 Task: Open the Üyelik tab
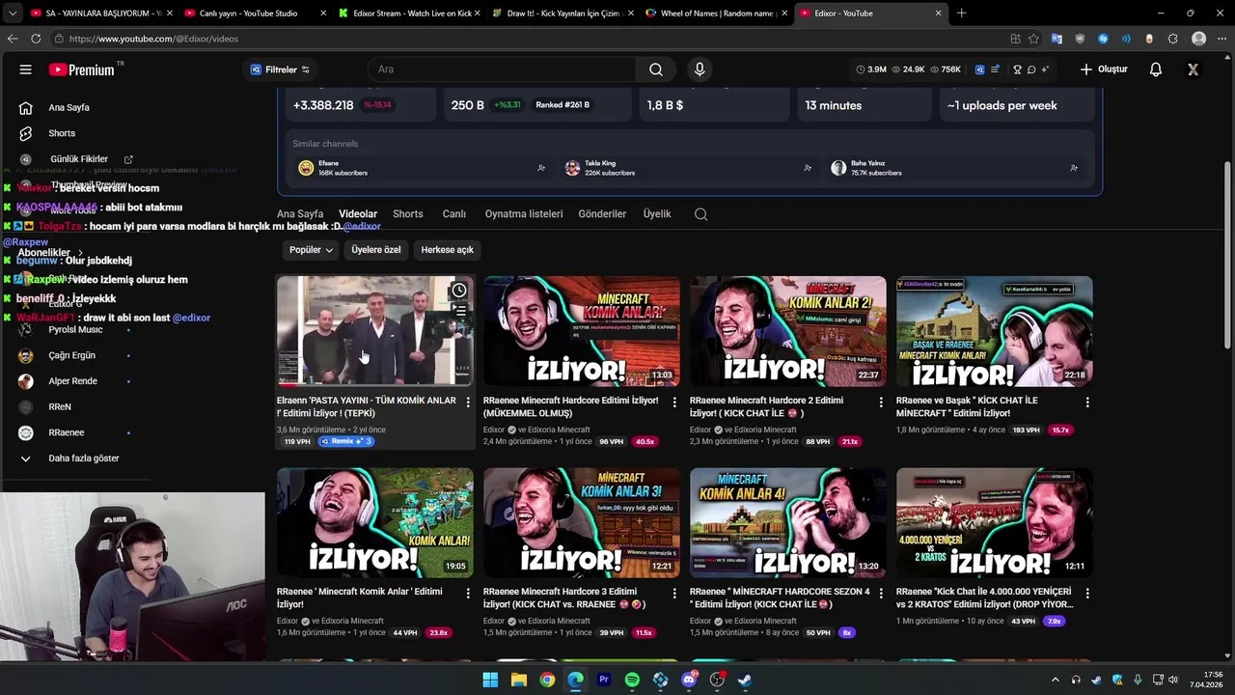point(657,214)
